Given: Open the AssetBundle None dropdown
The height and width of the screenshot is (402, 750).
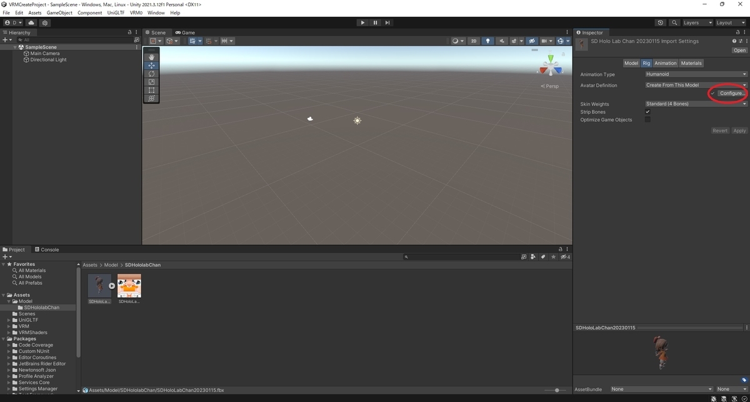Looking at the screenshot, I should click(661, 389).
